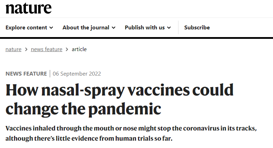Click breadcrumb arrow after nature
273x148 pixels.
click(x=26, y=50)
